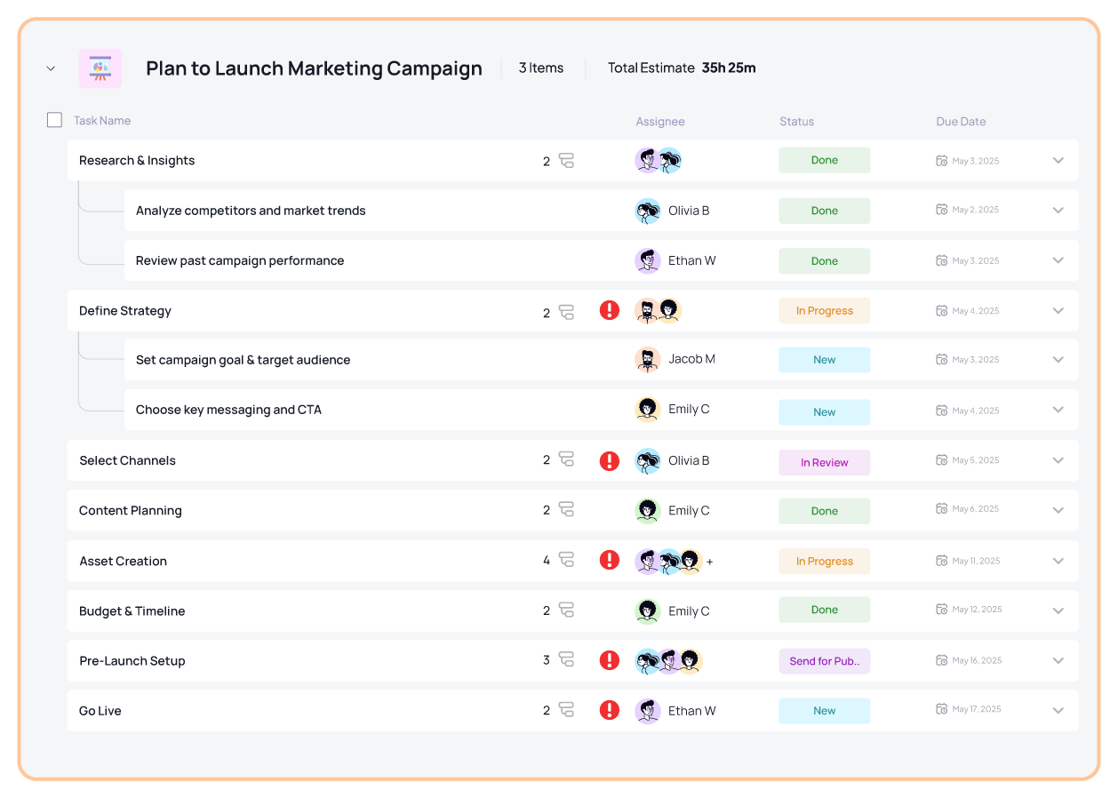Image resolution: width=1118 pixels, height=798 pixels.
Task: Sort by the Due Date column header
Action: click(x=961, y=122)
